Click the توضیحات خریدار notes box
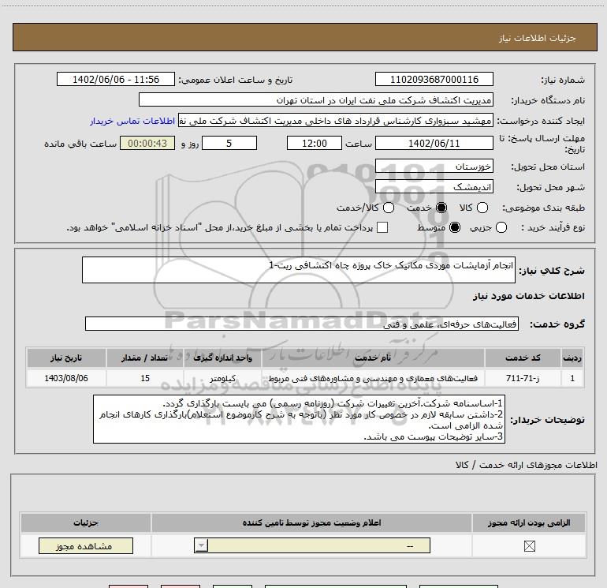Screen dimensions: 607x588 tap(299, 419)
